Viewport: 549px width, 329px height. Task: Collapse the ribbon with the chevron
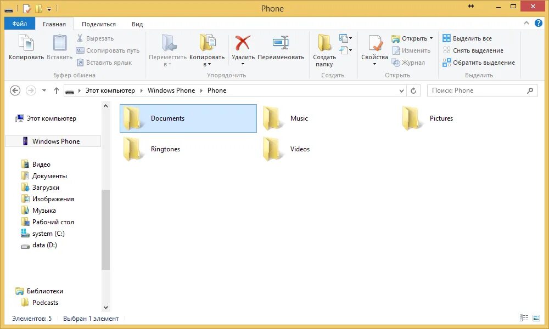tap(526, 23)
